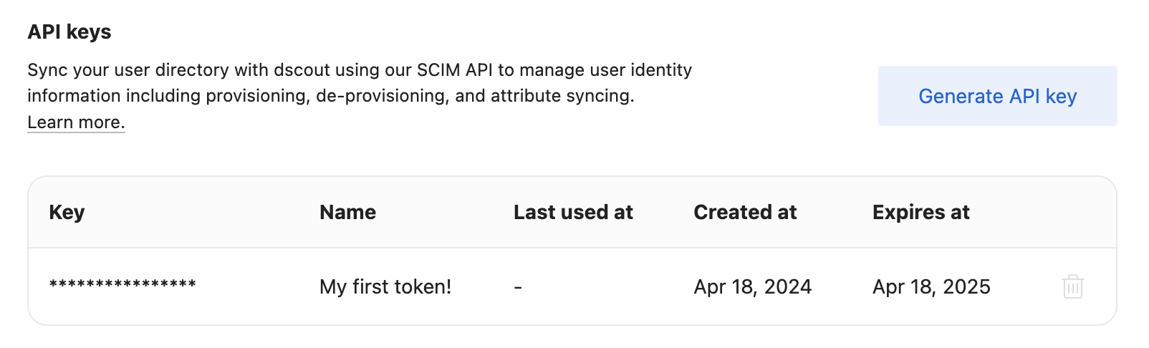Select the Name column header
Viewport: 1149px width, 348px height.
(347, 212)
